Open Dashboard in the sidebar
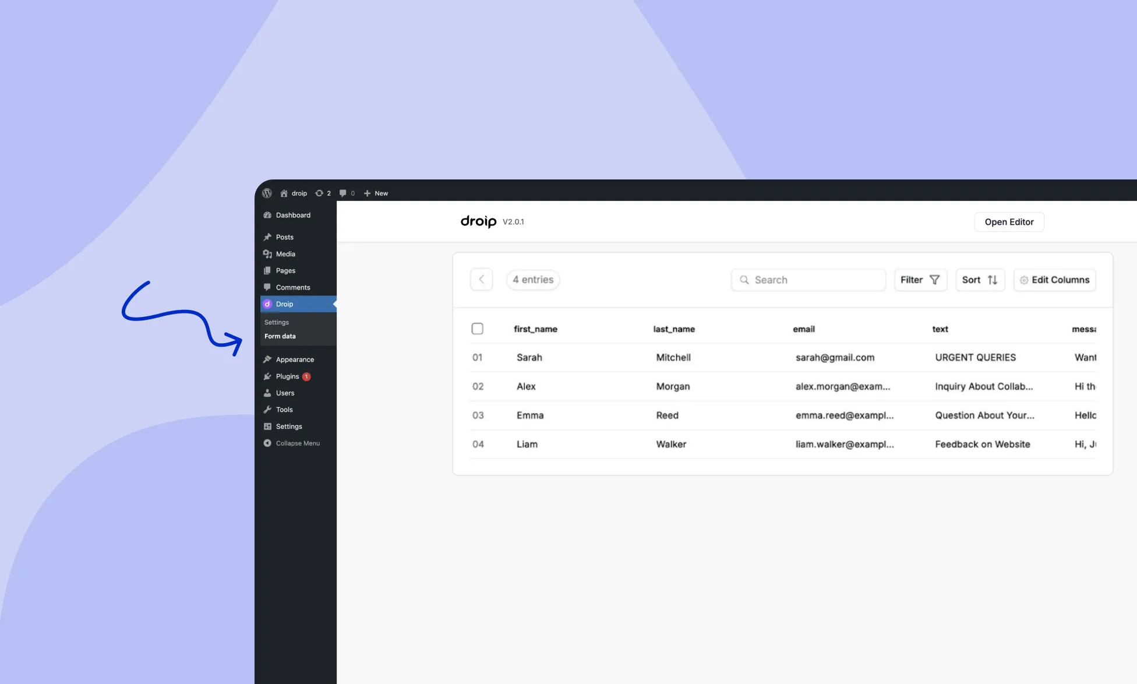This screenshot has width=1137, height=684. coord(298,215)
